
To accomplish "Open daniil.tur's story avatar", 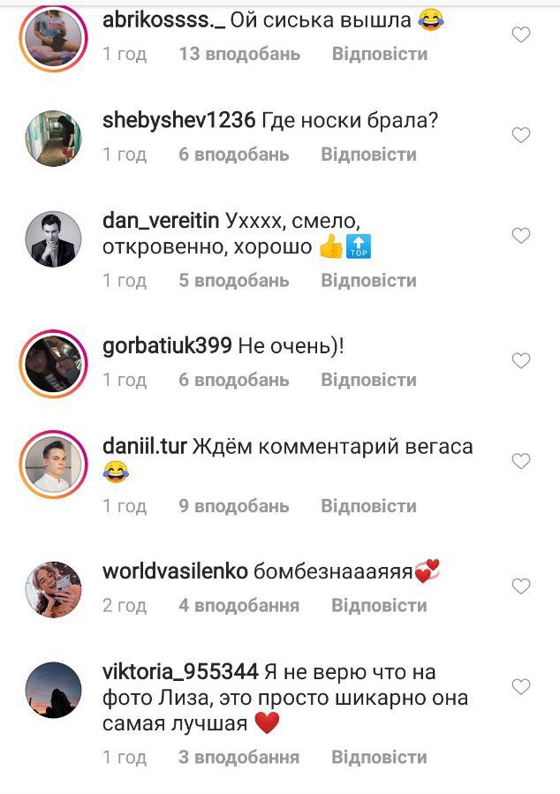I will tap(53, 465).
